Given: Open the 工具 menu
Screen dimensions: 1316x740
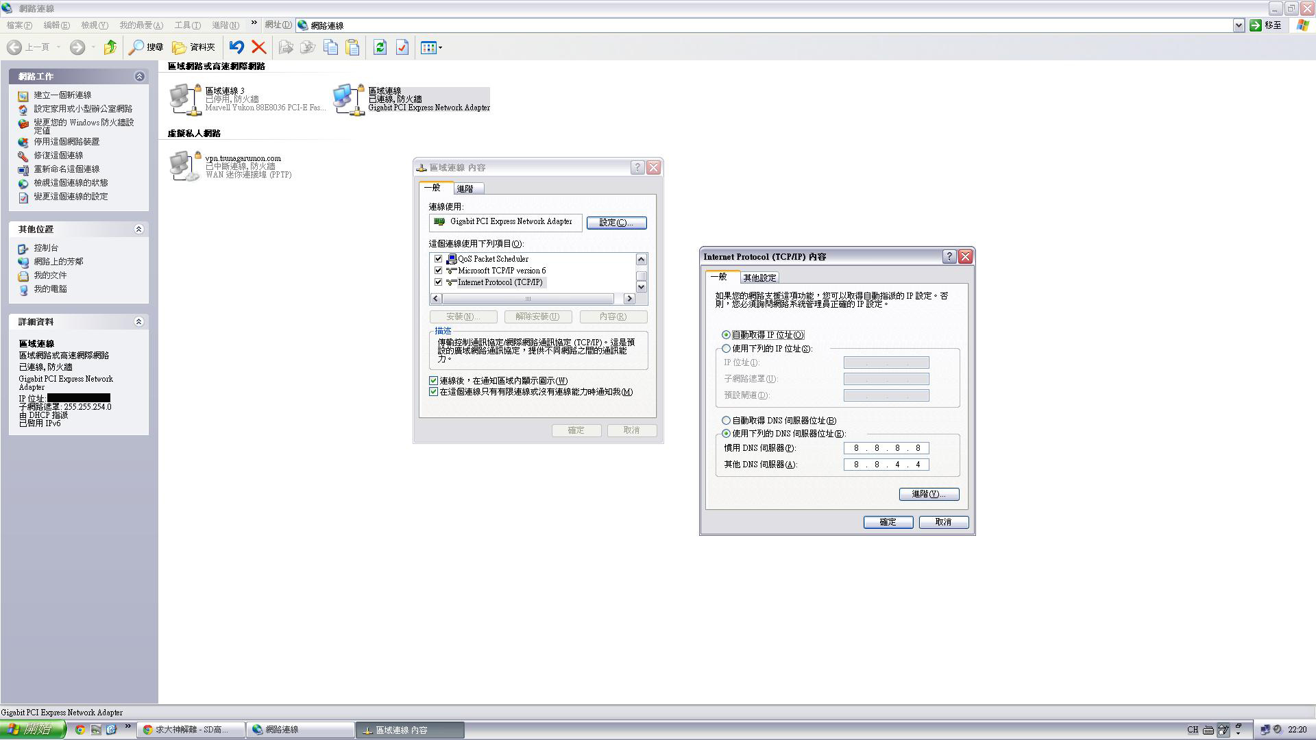Looking at the screenshot, I should tap(187, 25).
